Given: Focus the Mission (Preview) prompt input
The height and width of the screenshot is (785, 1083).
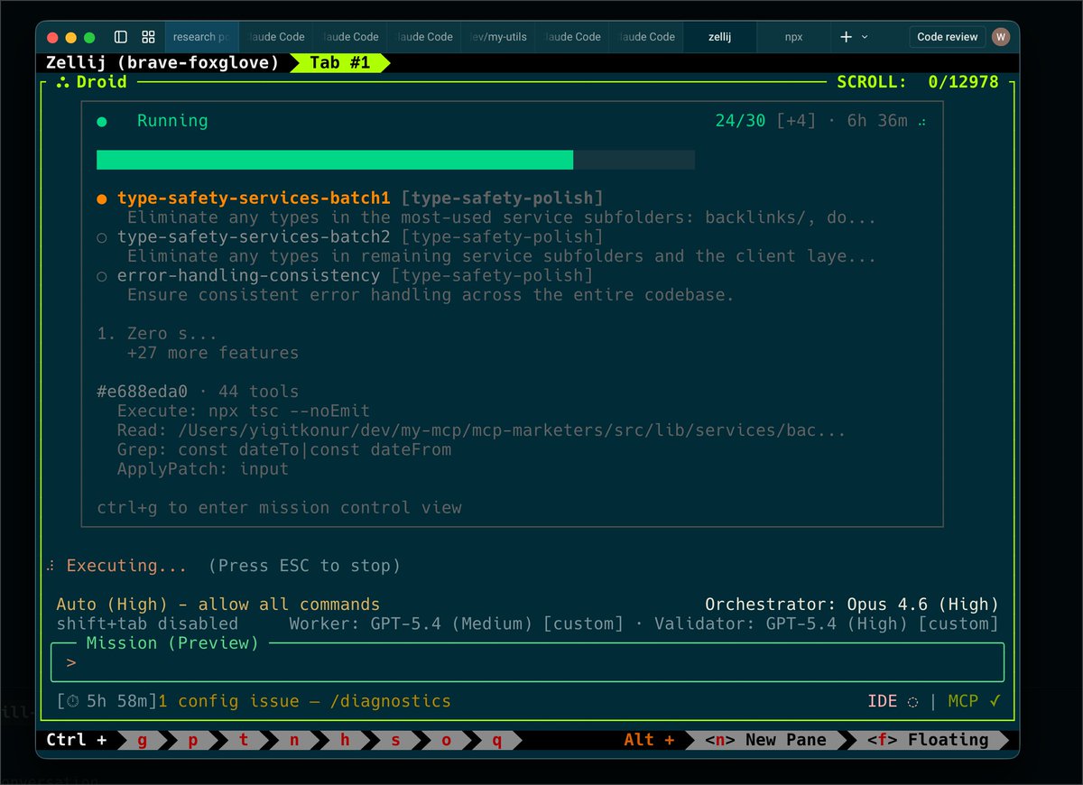Looking at the screenshot, I should (x=528, y=663).
